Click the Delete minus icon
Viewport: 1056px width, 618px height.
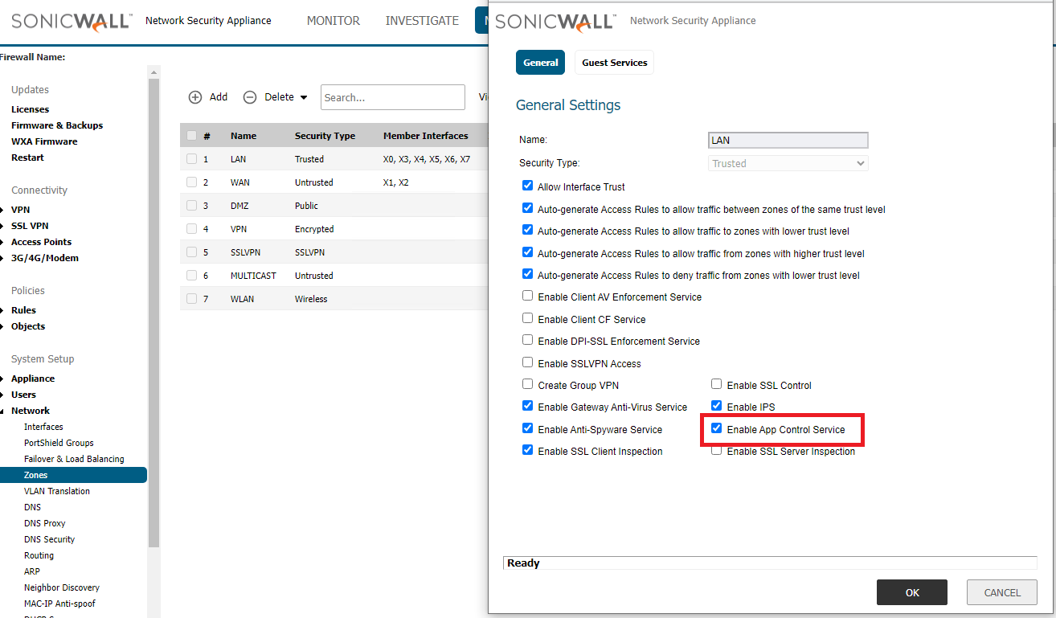[250, 97]
